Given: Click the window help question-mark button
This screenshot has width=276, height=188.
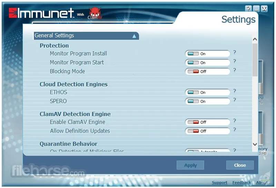Looking at the screenshot, I should (248, 9).
